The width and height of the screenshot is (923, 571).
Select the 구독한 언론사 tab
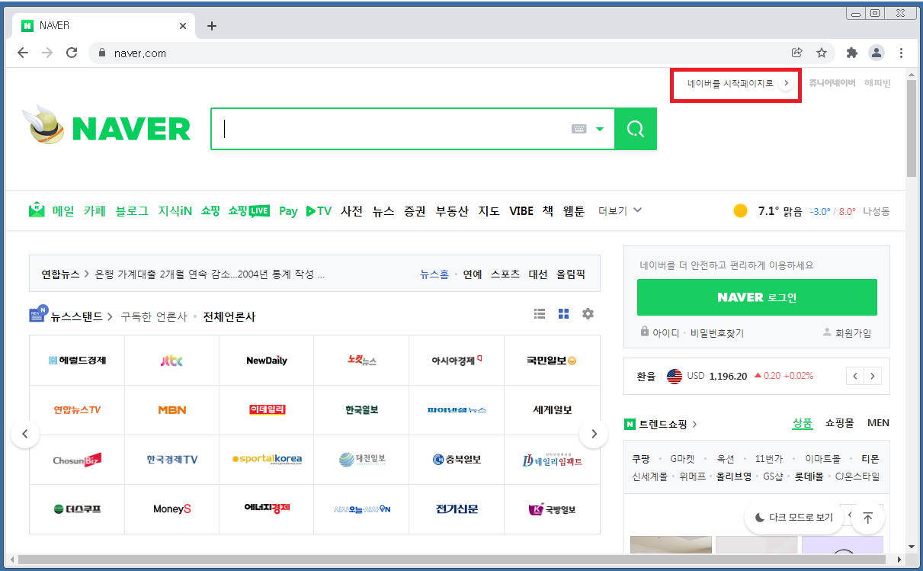click(x=154, y=316)
